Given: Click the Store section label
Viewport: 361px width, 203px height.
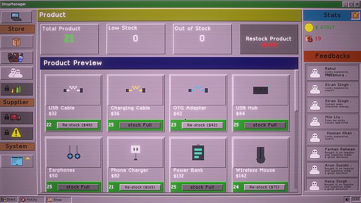Looking at the screenshot, I should (x=17, y=29).
